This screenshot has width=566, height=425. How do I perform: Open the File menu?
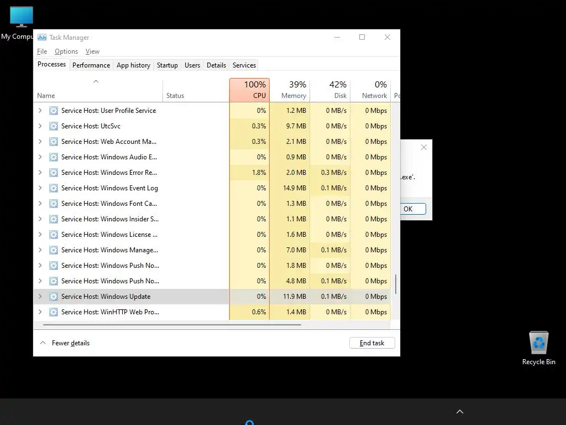42,51
